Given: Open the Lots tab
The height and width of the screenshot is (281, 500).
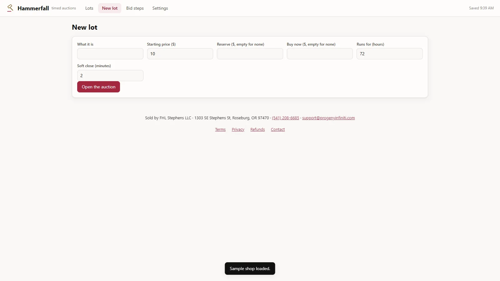Looking at the screenshot, I should (89, 8).
